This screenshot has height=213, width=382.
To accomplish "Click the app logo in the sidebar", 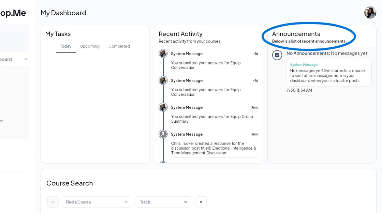I will click(13, 13).
